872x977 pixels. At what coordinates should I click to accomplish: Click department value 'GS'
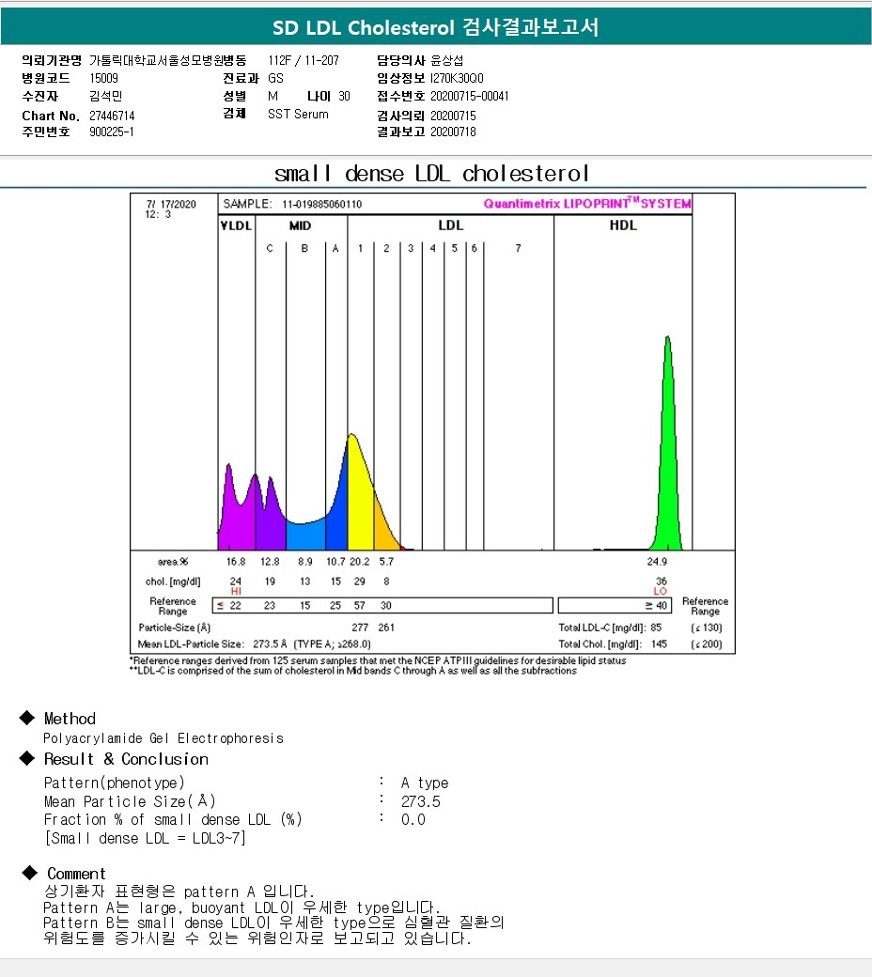[x=275, y=78]
